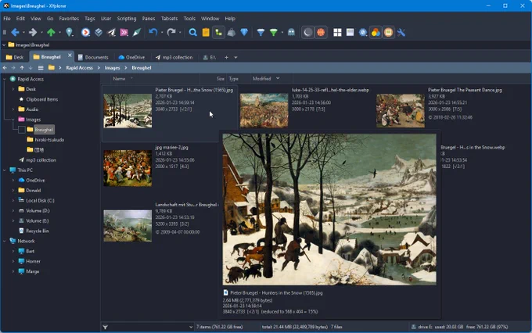This screenshot has height=333, width=532.
Task: Open the Scripting menu
Action: pos(127,18)
